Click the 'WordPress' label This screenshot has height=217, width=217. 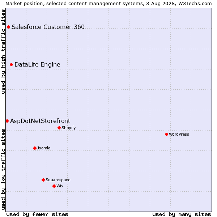tap(179, 135)
